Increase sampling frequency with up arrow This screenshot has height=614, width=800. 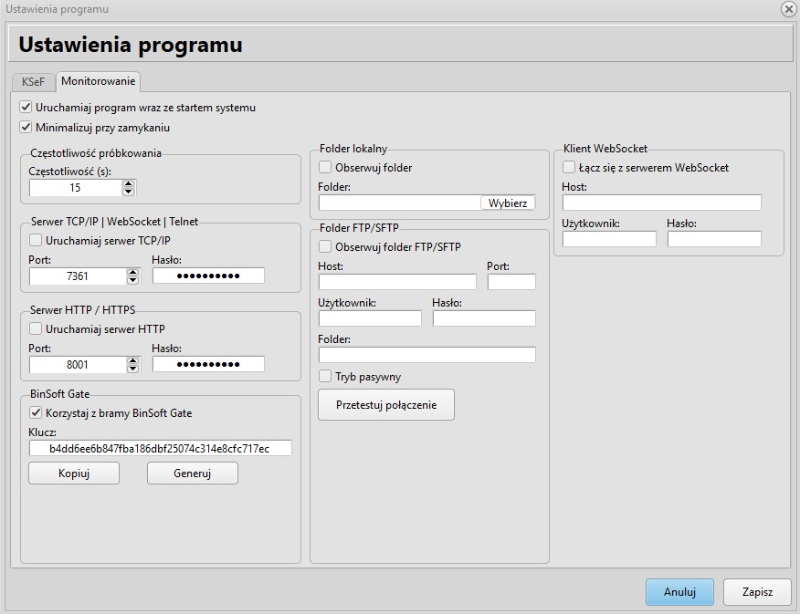[x=128, y=183]
